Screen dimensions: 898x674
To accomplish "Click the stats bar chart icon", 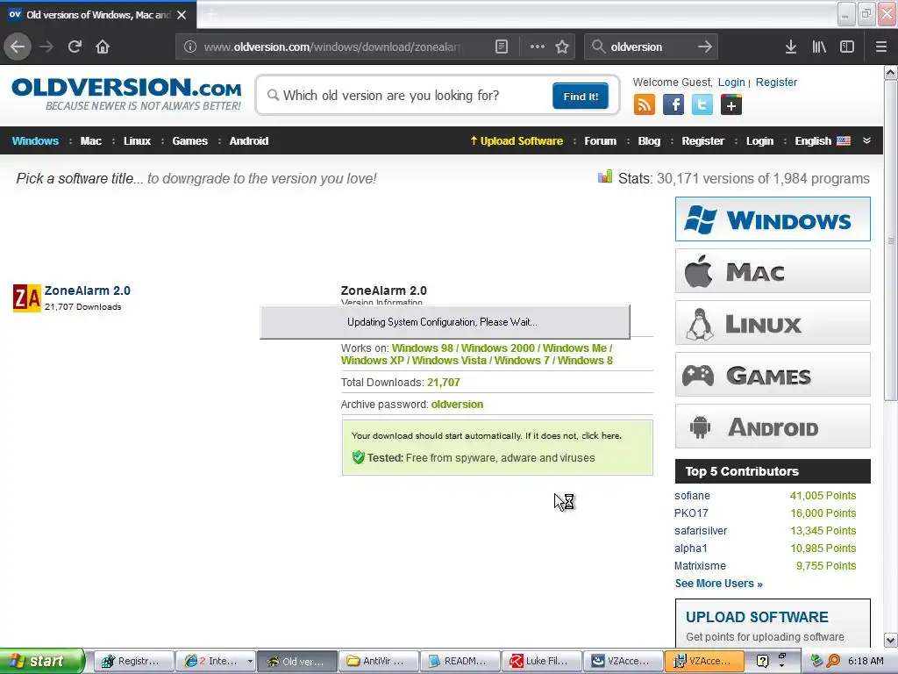I will pyautogui.click(x=605, y=176).
